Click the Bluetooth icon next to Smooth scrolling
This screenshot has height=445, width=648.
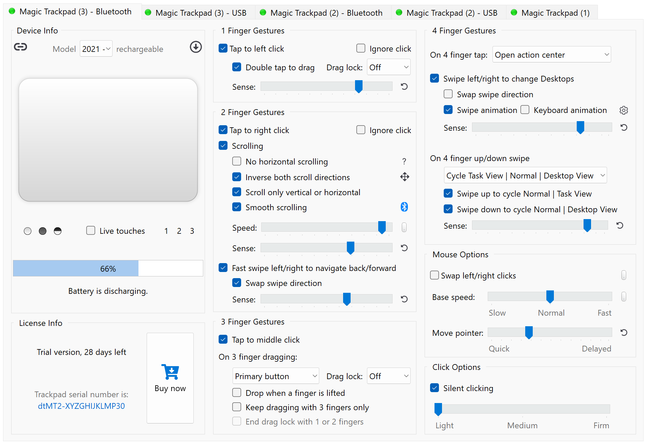[x=404, y=207]
